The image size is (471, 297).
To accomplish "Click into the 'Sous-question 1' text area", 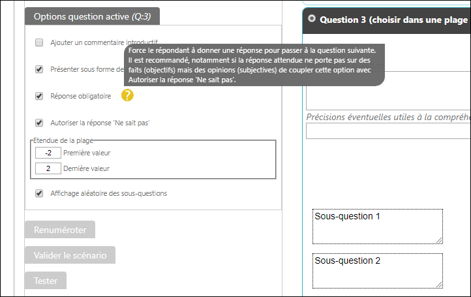I will (x=378, y=227).
